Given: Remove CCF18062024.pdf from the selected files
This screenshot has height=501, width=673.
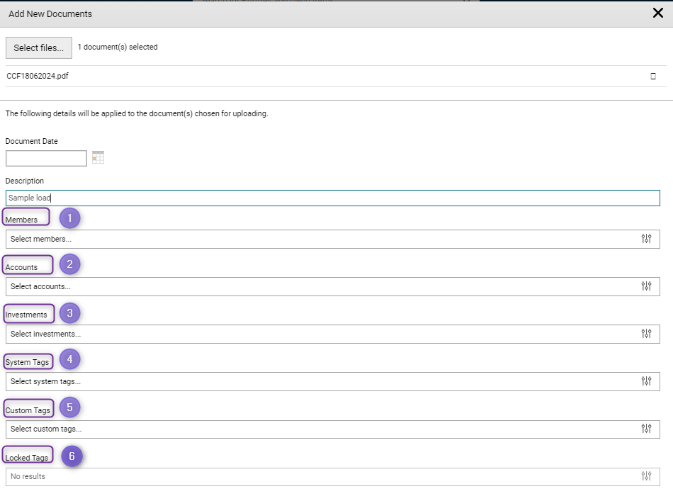Looking at the screenshot, I should tap(653, 77).
